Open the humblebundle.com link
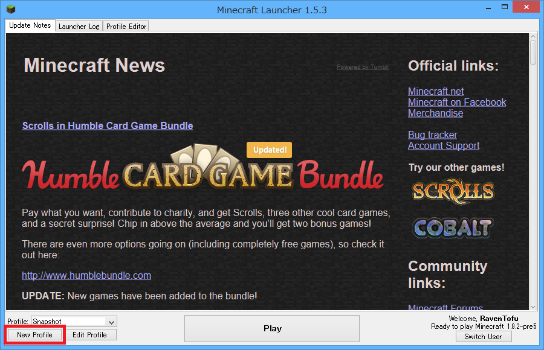 (x=86, y=276)
